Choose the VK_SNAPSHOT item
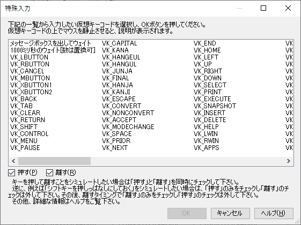 (215, 106)
